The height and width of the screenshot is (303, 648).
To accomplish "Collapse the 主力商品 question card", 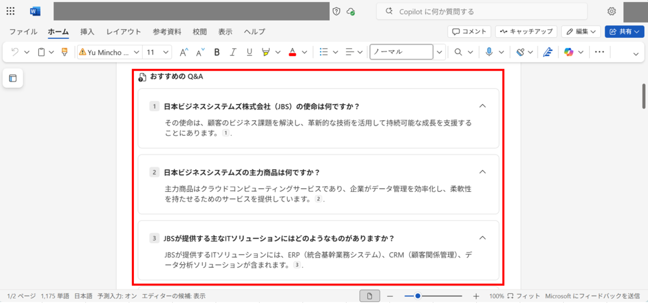I will pos(483,172).
